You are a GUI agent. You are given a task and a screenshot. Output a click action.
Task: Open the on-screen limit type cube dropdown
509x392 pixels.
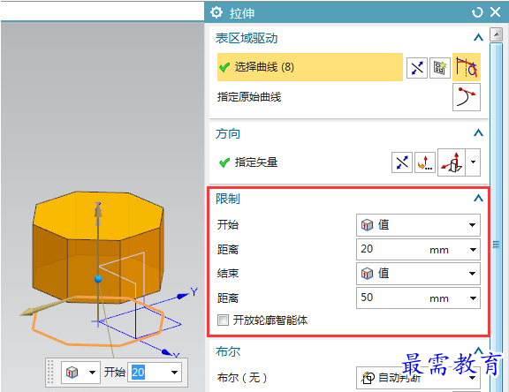80,373
